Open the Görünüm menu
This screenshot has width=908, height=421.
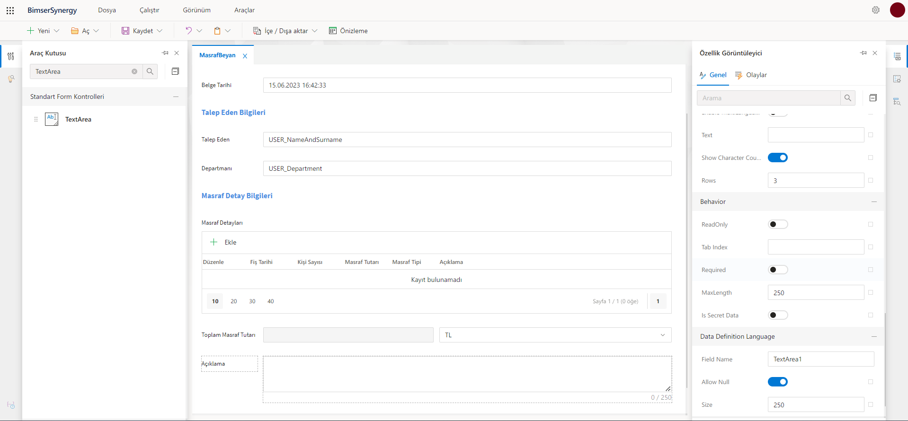coord(197,10)
